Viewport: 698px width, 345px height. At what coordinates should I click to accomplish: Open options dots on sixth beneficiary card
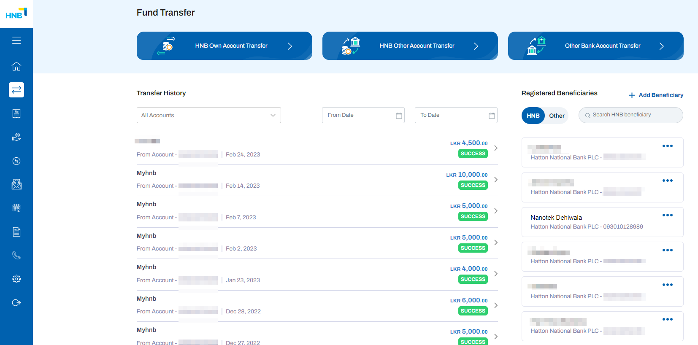tap(668, 319)
